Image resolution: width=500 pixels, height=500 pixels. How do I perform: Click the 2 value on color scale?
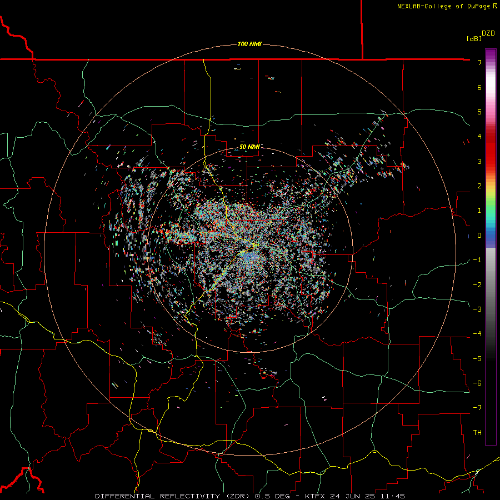[479, 186]
